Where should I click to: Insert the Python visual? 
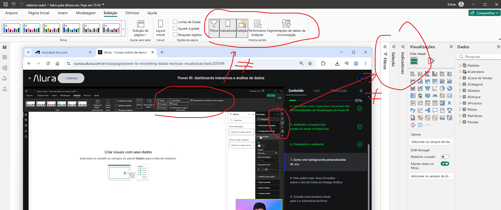413,110
